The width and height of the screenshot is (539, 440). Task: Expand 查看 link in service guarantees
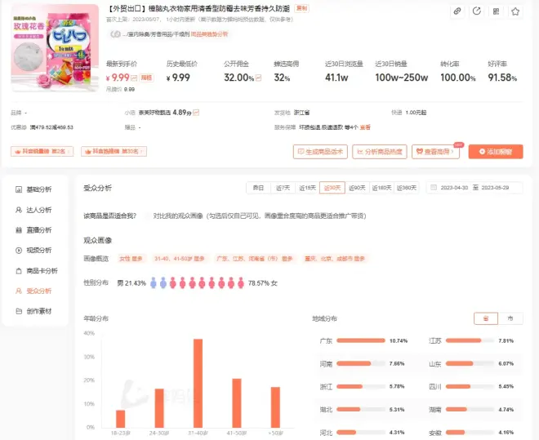pos(365,127)
